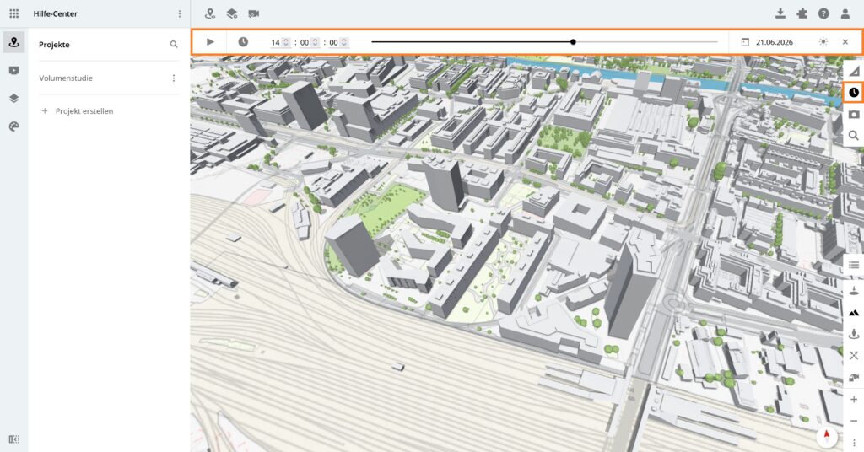This screenshot has width=864, height=452.
Task: Toggle terrain mountain icon
Action: 853,312
